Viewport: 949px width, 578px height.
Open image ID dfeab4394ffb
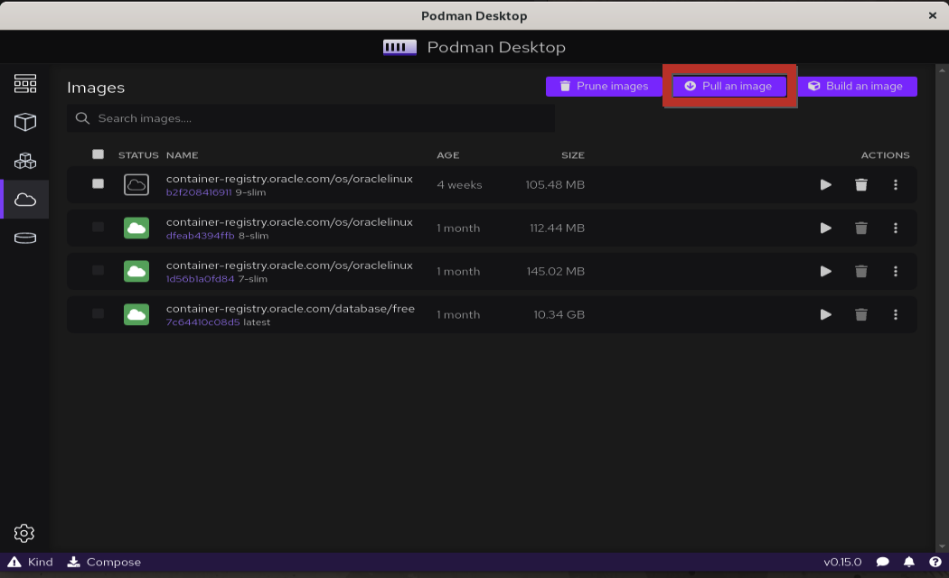tap(200, 236)
